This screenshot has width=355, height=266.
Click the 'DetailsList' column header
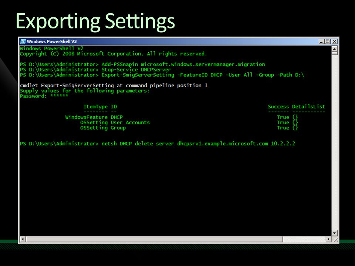point(308,106)
